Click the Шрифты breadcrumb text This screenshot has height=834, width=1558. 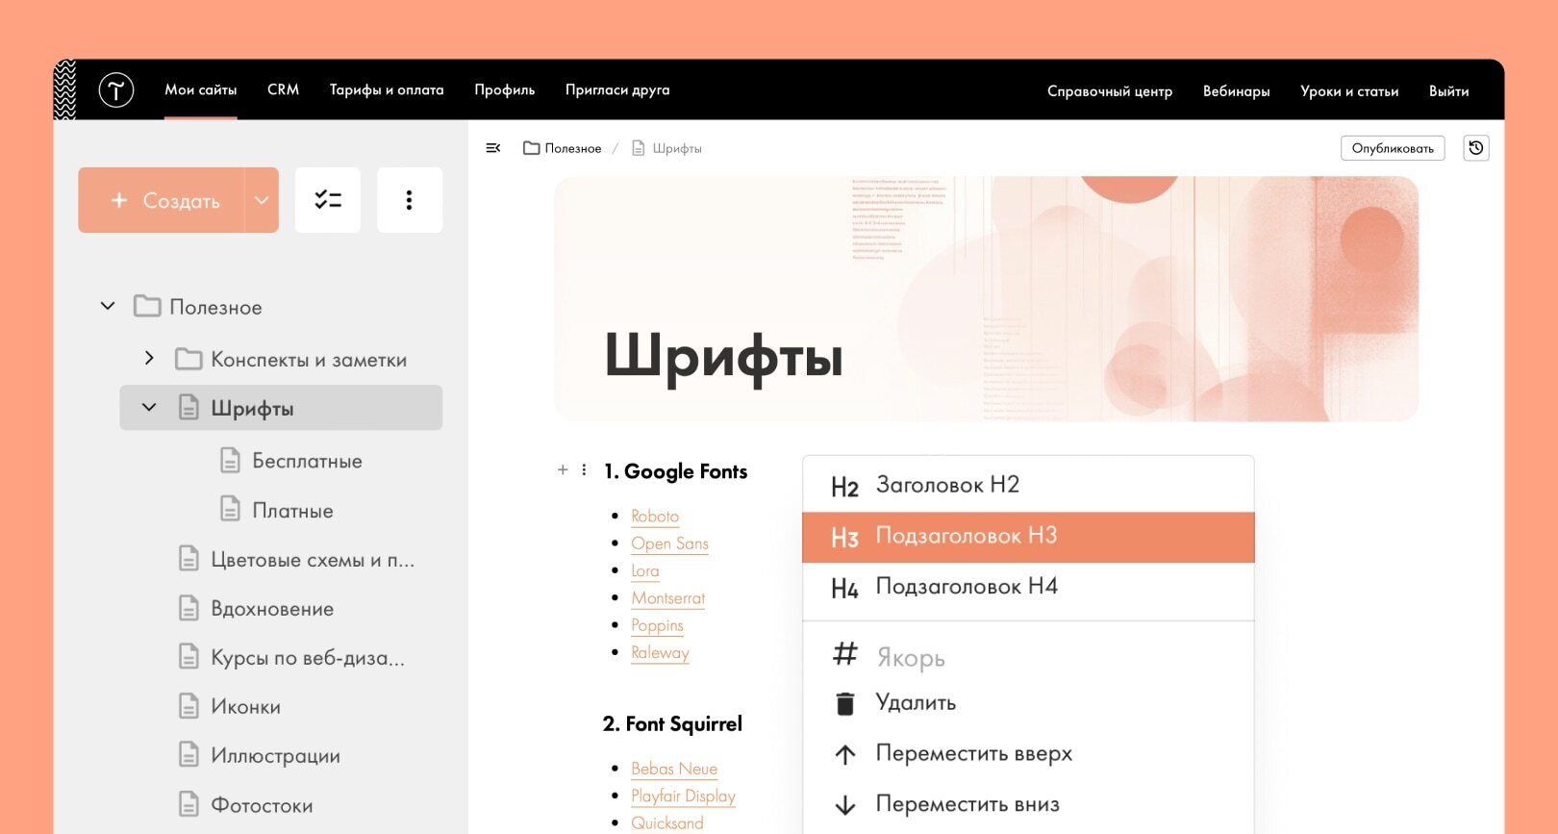[677, 148]
